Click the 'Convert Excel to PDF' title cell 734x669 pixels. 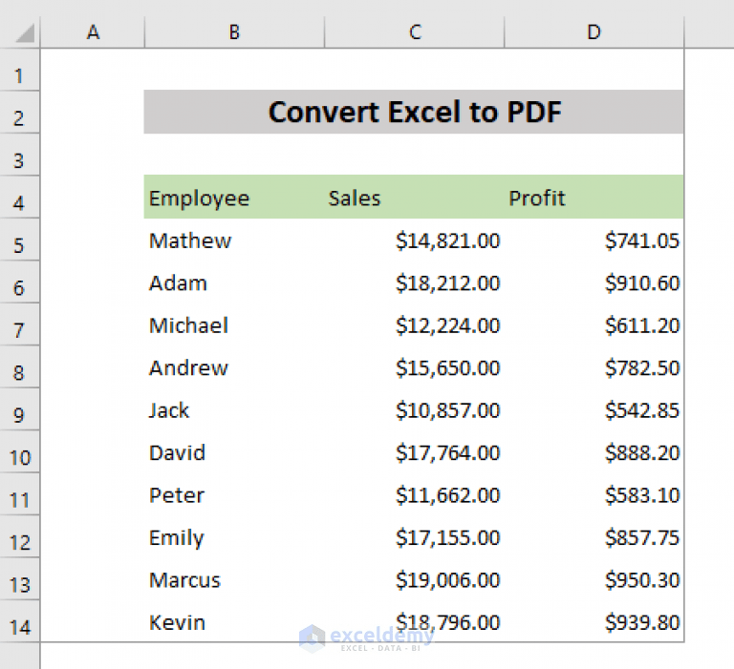click(x=414, y=113)
